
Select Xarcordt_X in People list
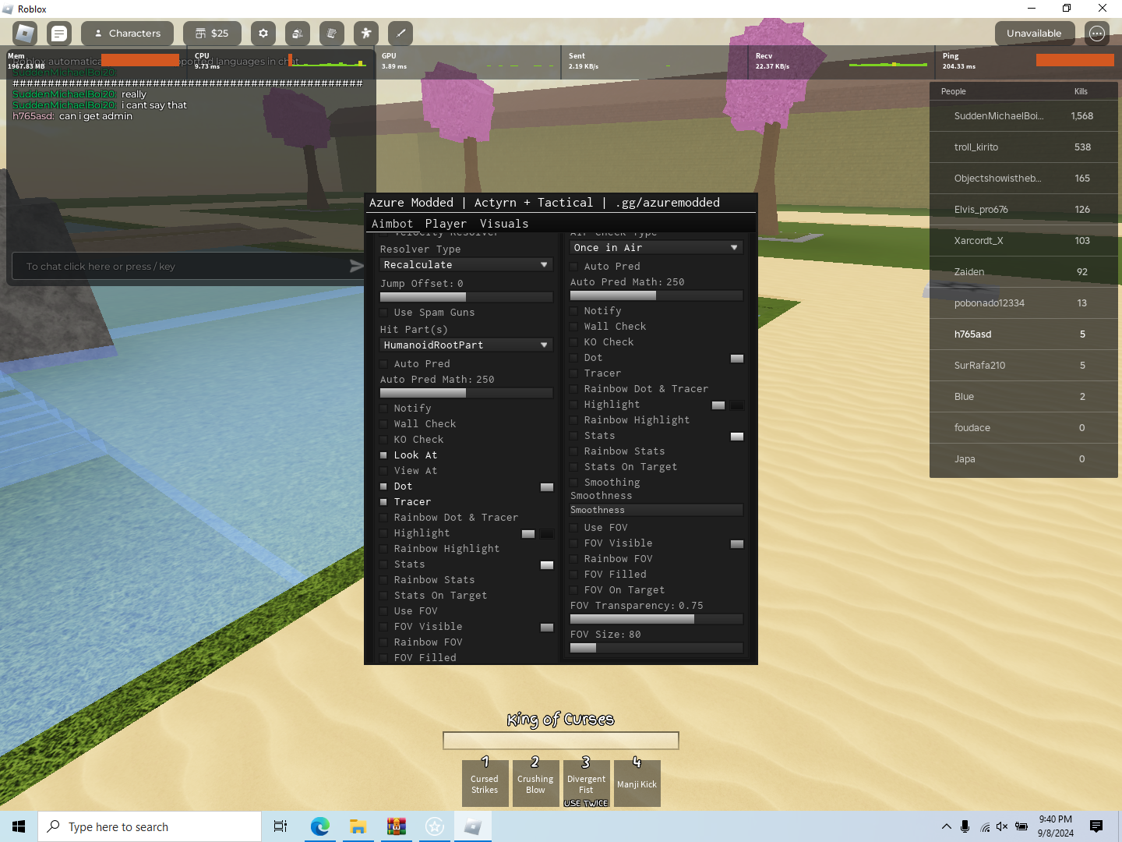pos(1024,241)
